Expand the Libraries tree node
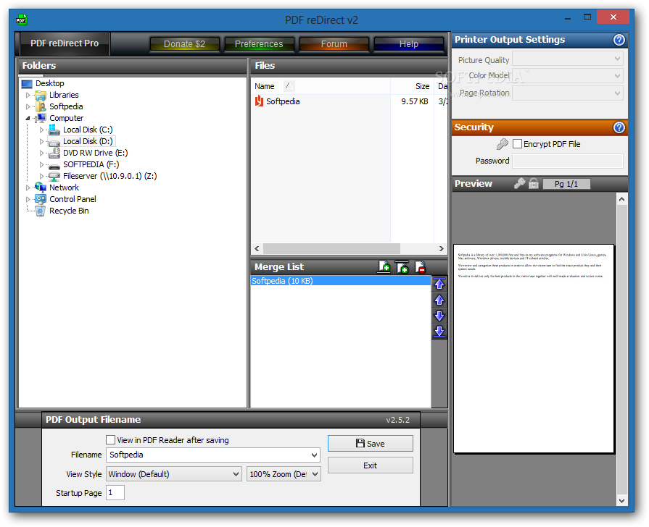Viewport: 649px width, 527px height. [28, 95]
